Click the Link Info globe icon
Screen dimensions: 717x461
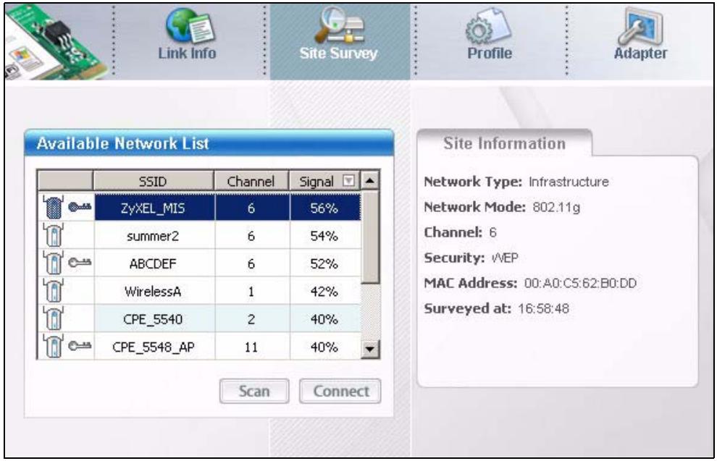click(190, 25)
